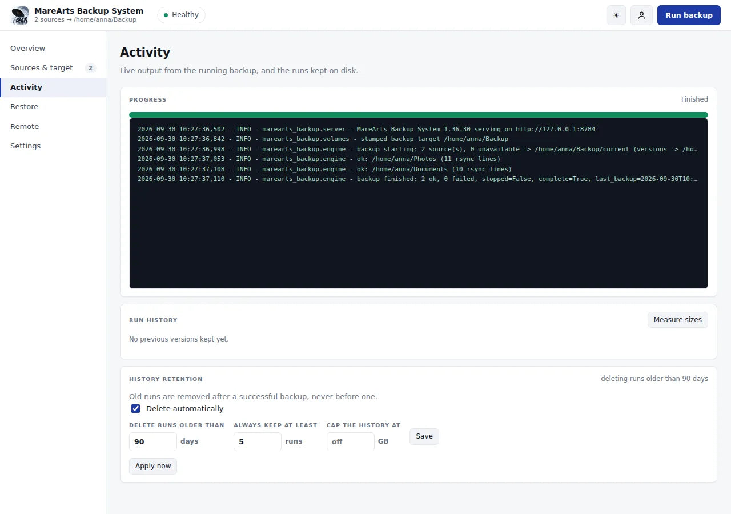Click the '2 sources → /home/anna/Backup' subtitle

point(85,20)
